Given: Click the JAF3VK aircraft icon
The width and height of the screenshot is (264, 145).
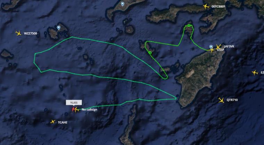Looking at the screenshot, I should [218, 46].
